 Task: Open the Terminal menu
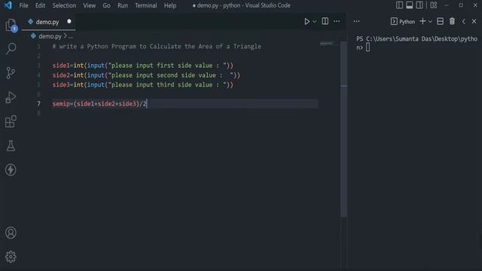(x=145, y=5)
